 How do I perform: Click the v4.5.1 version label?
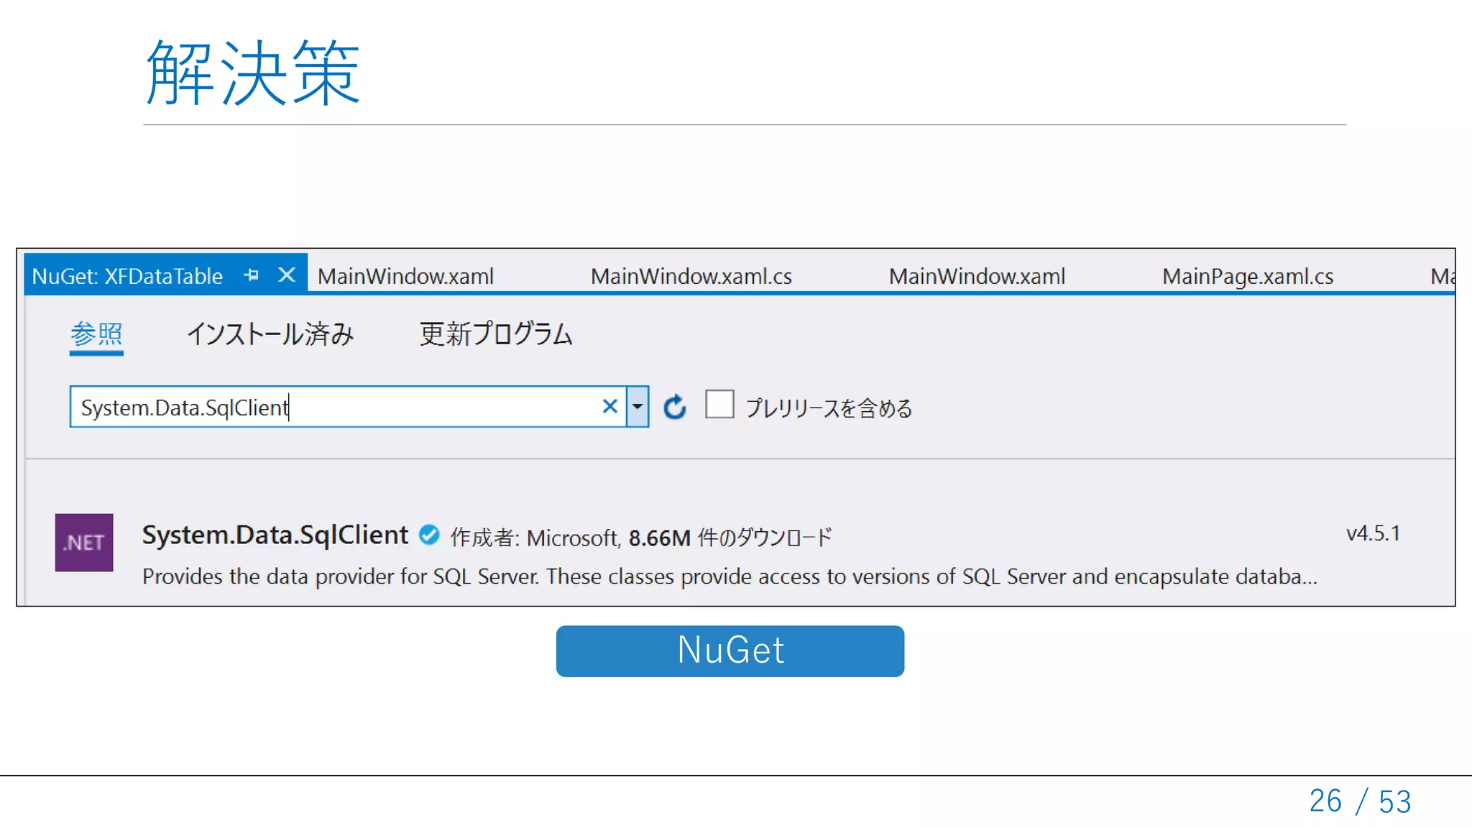click(1374, 533)
